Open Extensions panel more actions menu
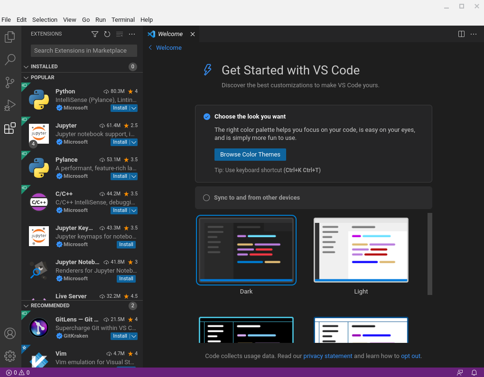 (132, 34)
